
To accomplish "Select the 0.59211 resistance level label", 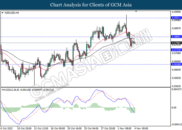I will click(176, 18).
